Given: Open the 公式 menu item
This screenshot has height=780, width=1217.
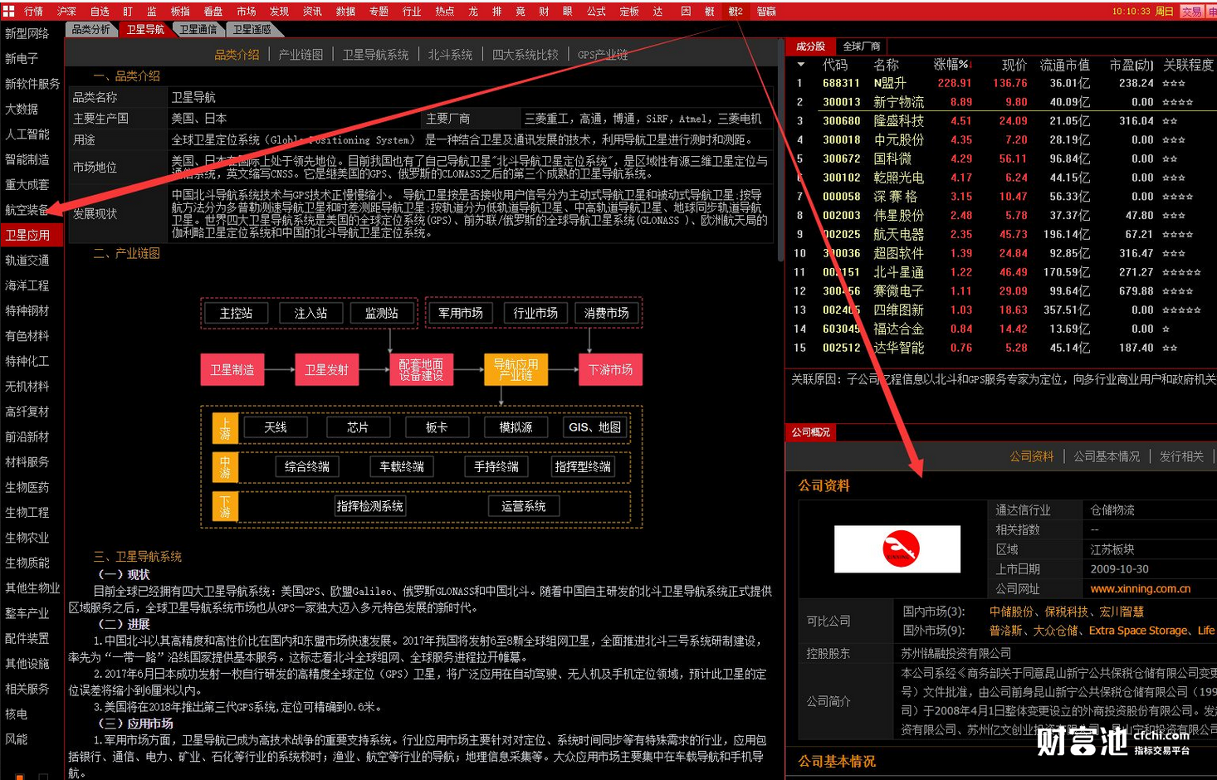Looking at the screenshot, I should point(596,12).
